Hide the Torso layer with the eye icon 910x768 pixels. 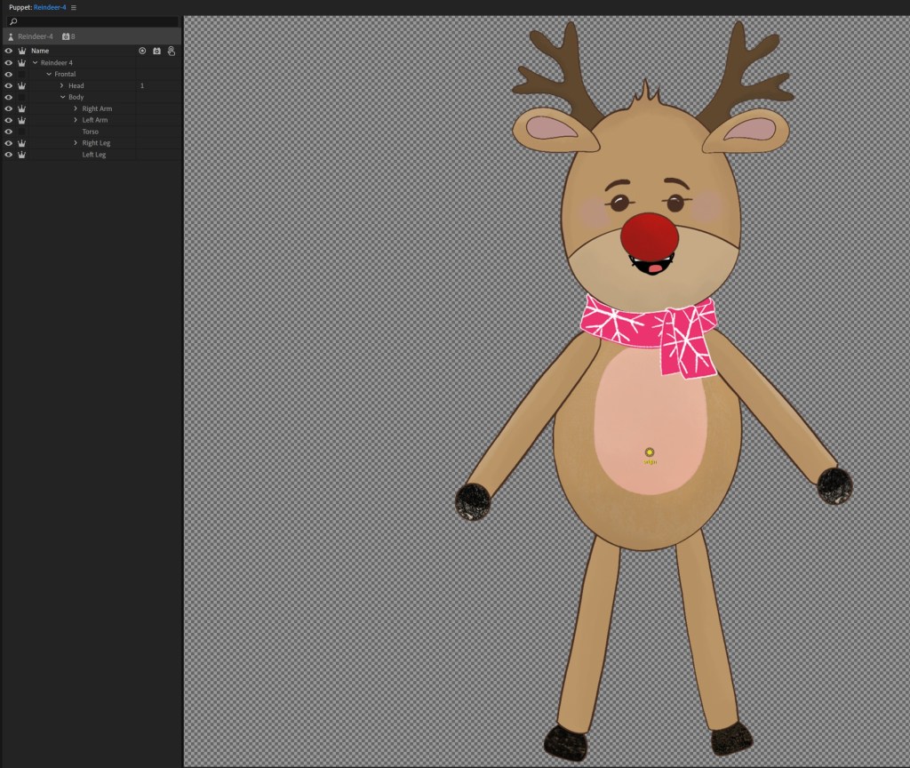[x=9, y=132]
